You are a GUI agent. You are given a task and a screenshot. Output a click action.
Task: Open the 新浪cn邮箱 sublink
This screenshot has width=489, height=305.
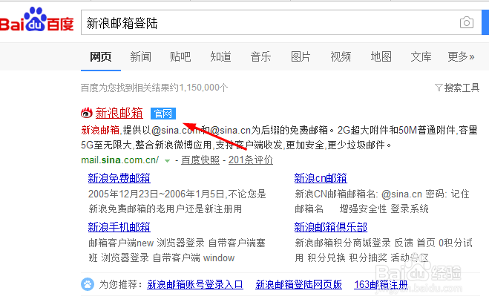point(321,178)
